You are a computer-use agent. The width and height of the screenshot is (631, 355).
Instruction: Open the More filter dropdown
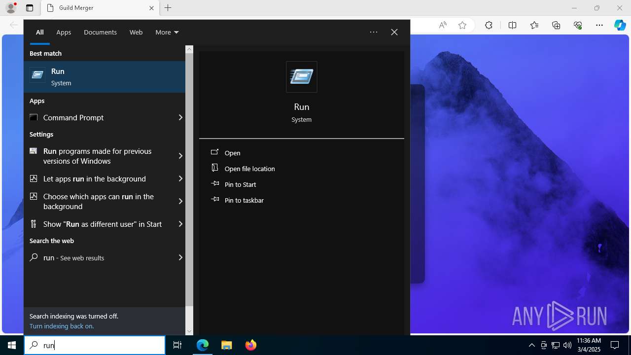pyautogui.click(x=167, y=32)
